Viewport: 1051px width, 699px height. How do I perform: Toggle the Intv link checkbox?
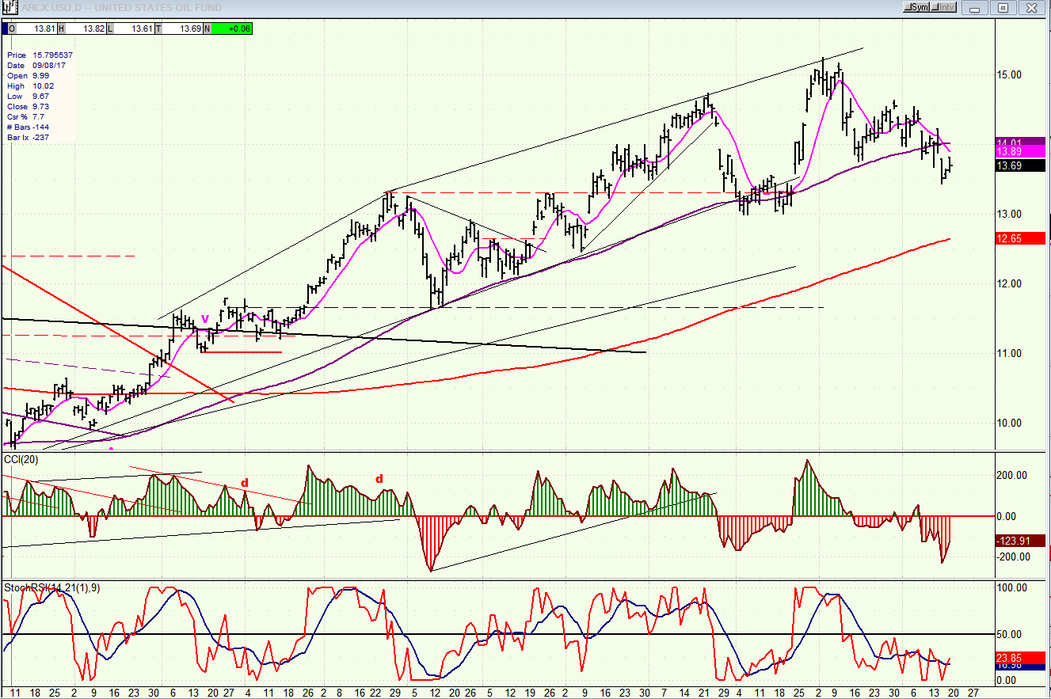coord(936,7)
